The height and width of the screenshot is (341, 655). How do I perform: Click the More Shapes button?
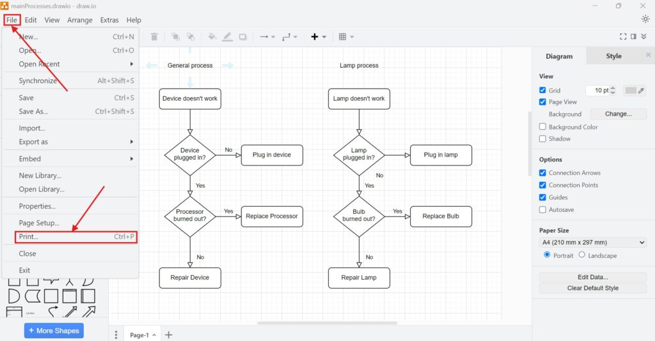coord(54,331)
